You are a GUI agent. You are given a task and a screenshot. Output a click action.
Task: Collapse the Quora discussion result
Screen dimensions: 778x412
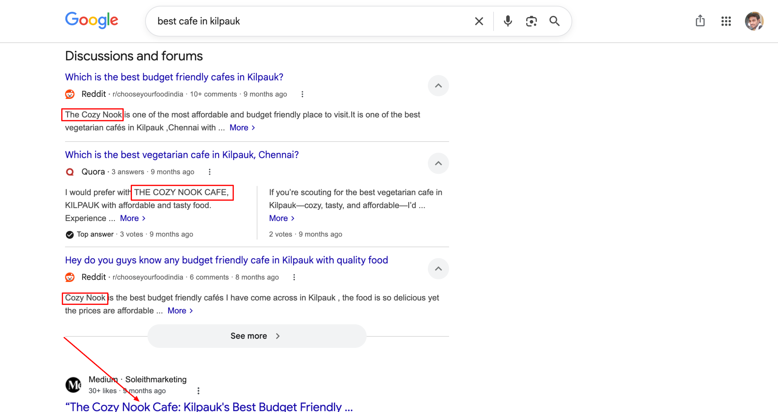(x=438, y=163)
